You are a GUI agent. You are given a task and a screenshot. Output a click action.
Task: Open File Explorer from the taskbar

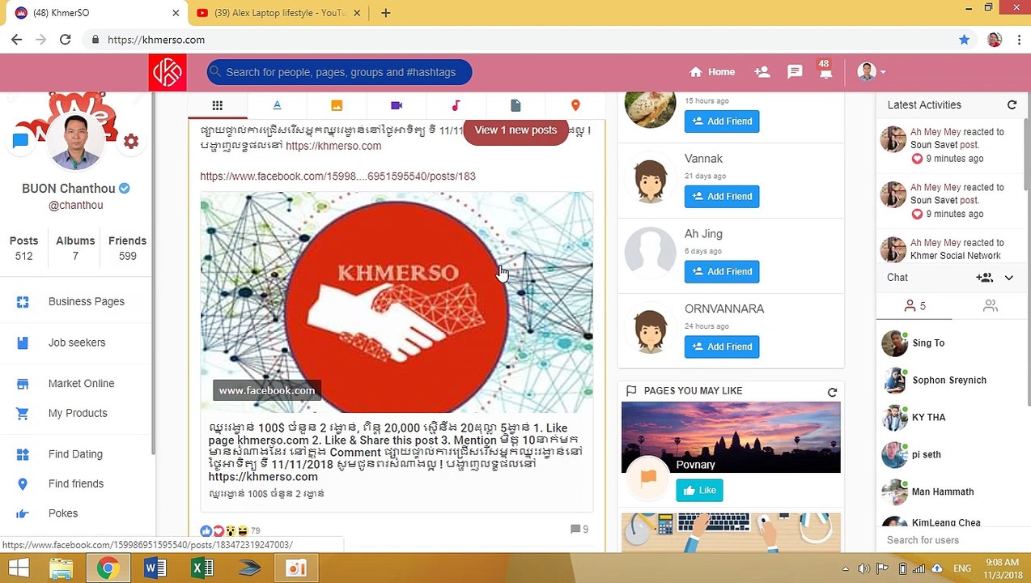(61, 568)
